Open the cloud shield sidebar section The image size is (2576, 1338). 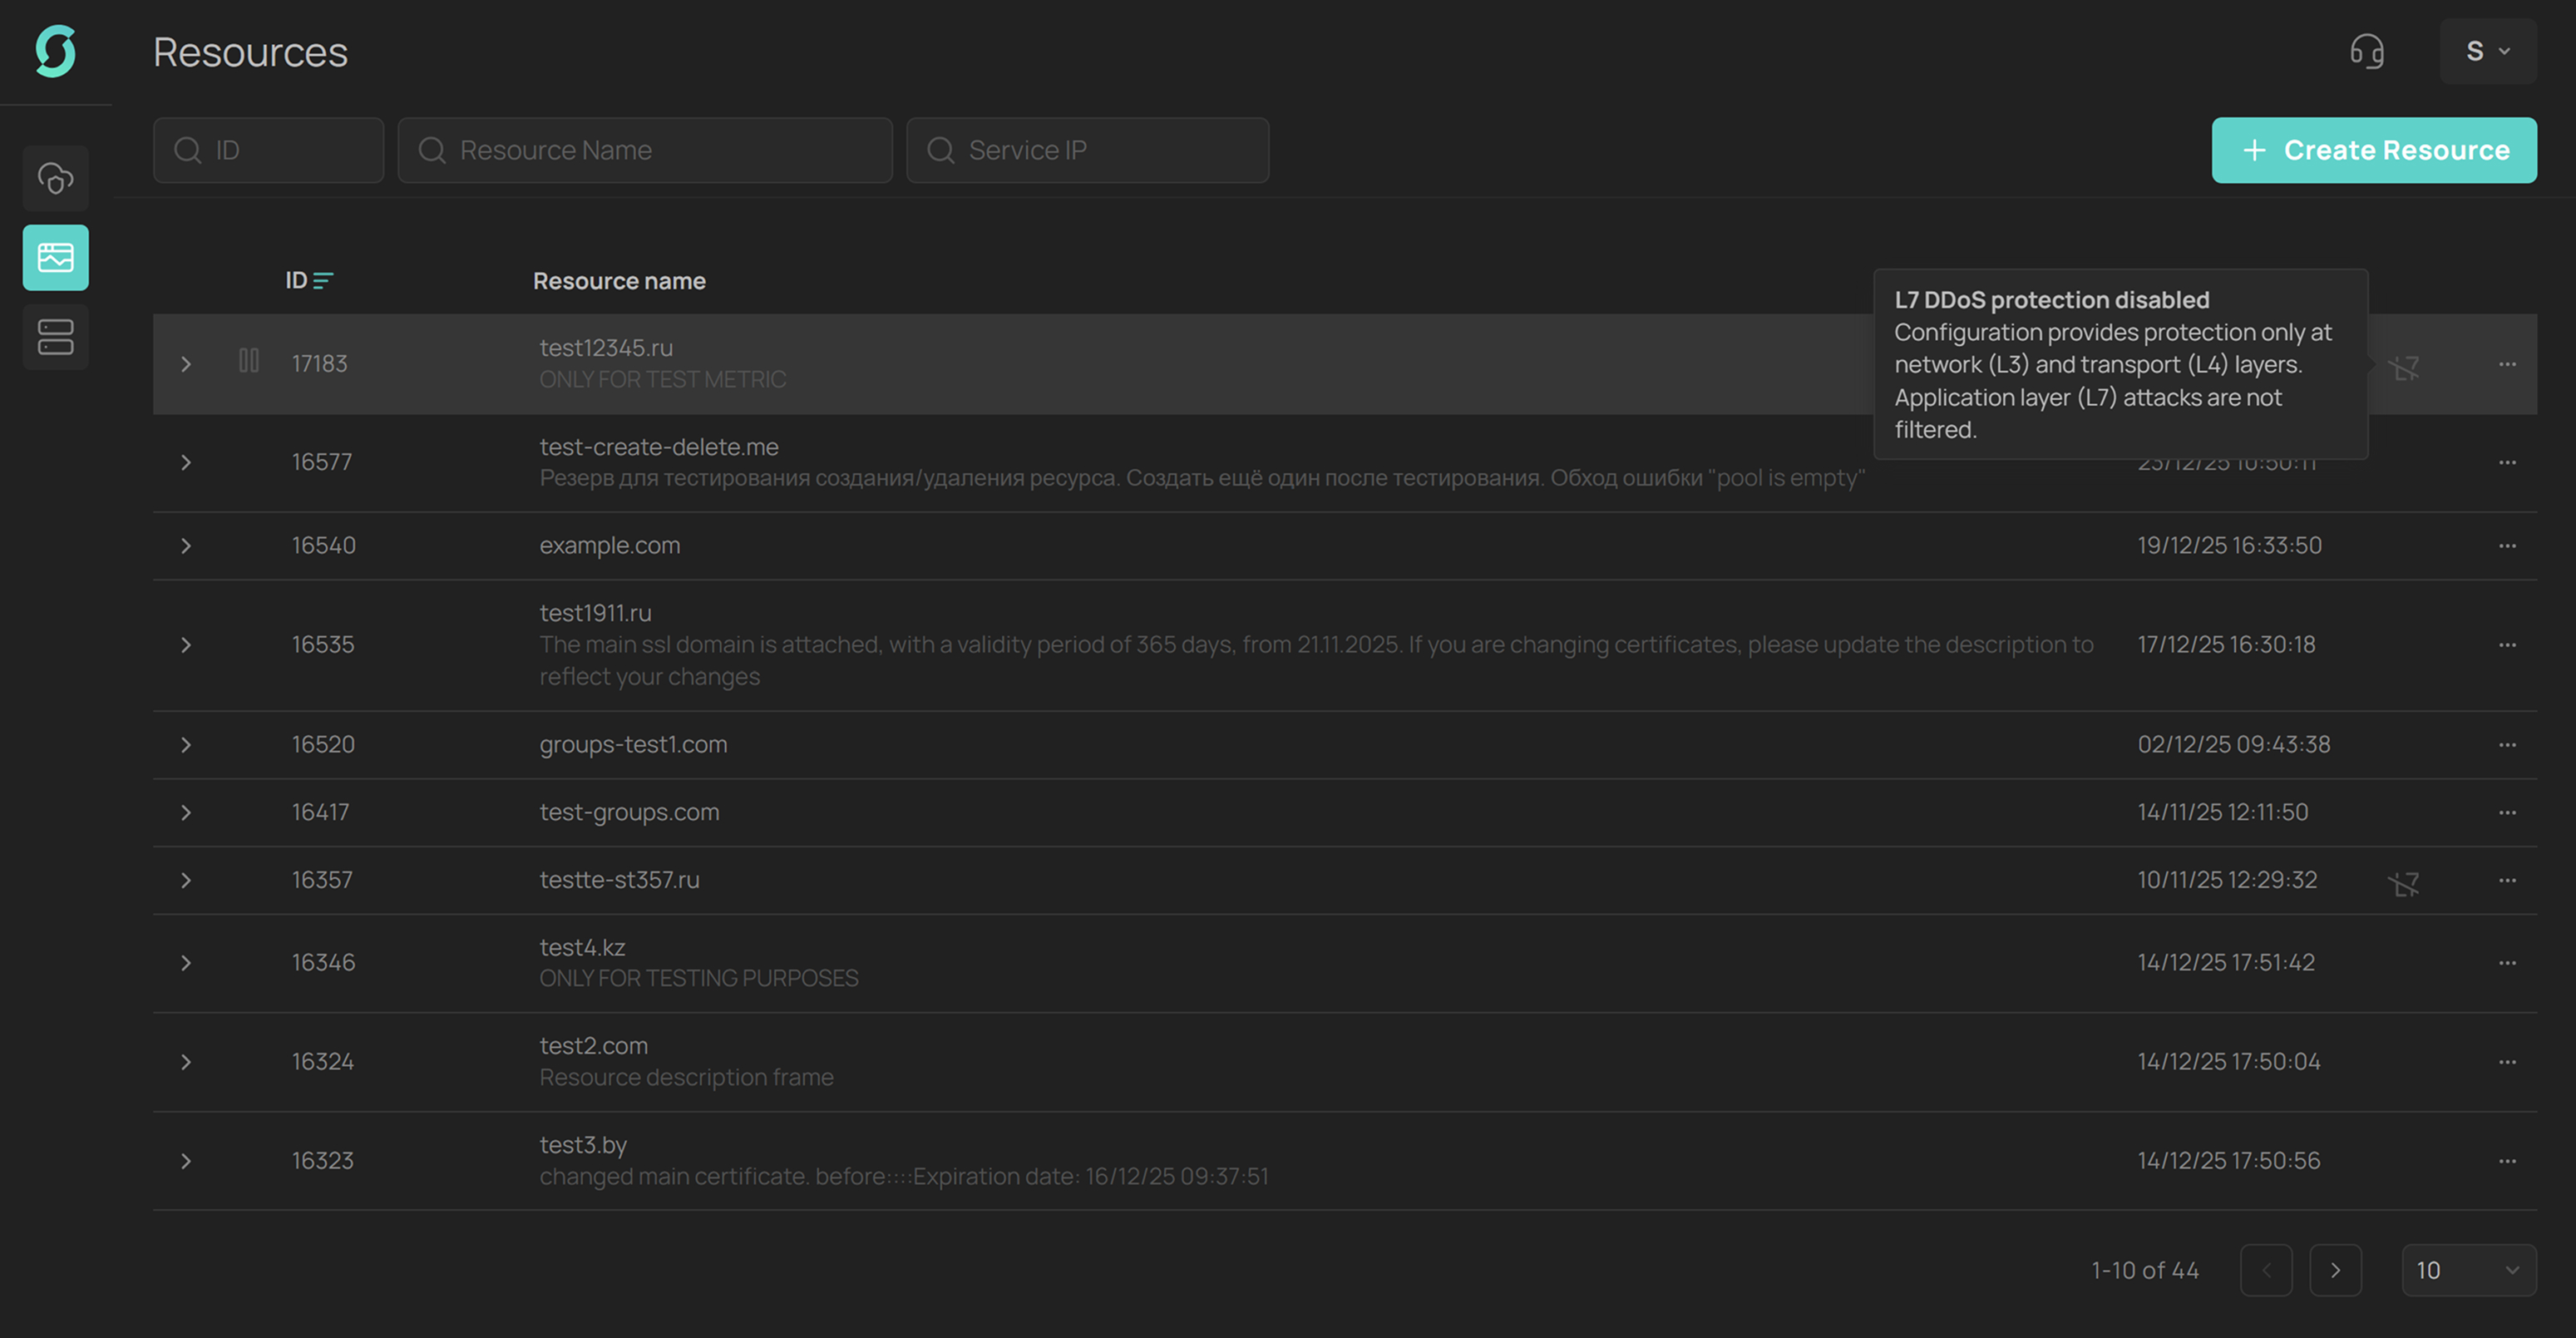point(56,179)
